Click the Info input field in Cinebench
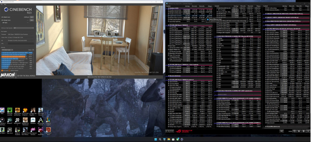This screenshot has width=311, height=142. click(x=21, y=43)
